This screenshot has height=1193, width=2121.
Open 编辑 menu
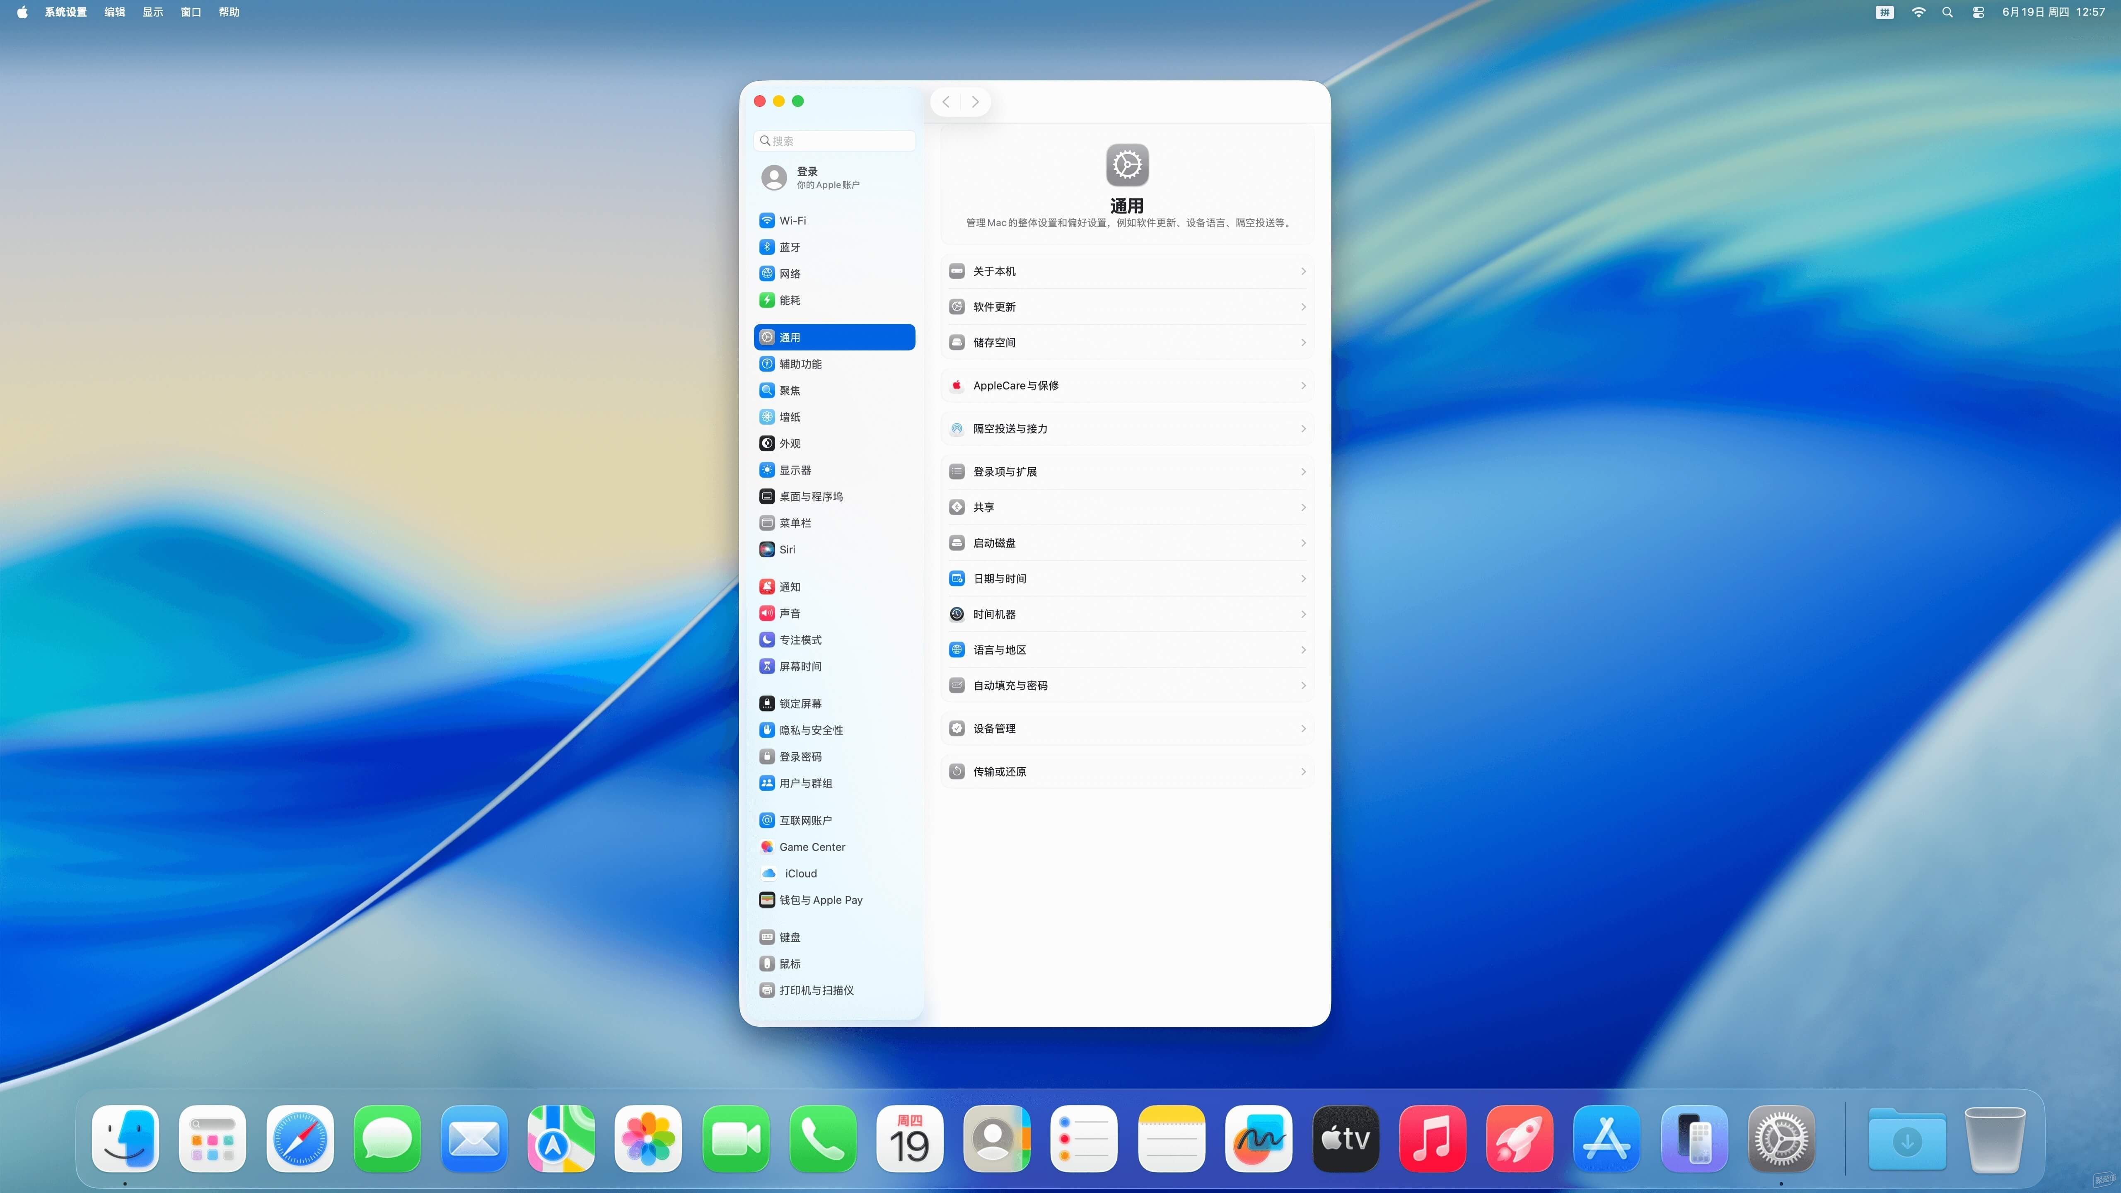[114, 12]
